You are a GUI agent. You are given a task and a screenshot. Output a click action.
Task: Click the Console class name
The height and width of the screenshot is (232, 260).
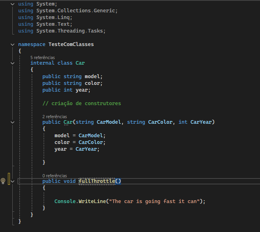tap(65, 201)
